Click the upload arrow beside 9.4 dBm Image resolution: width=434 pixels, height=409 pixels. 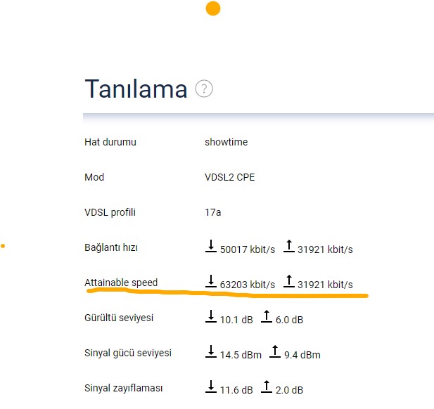click(x=275, y=351)
